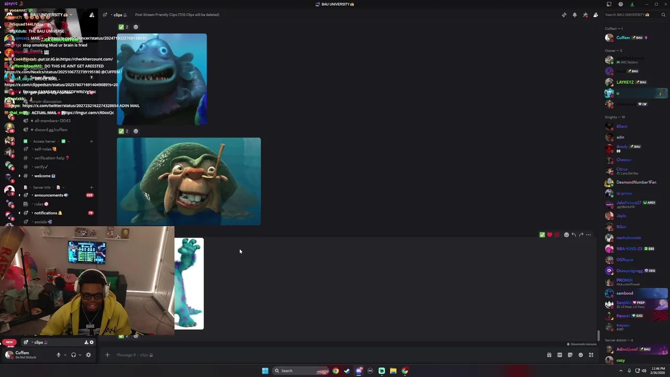
Task: Open the Windows Start button
Action: tap(265, 371)
